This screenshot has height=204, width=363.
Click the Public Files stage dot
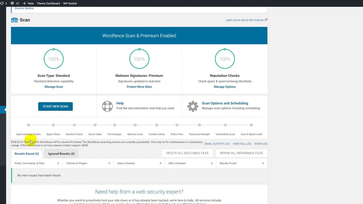[x=177, y=125]
